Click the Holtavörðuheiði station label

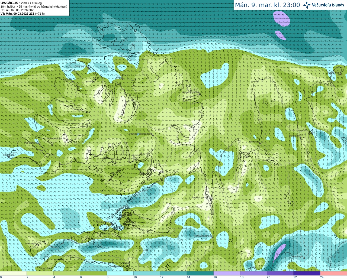[x=203, y=236]
